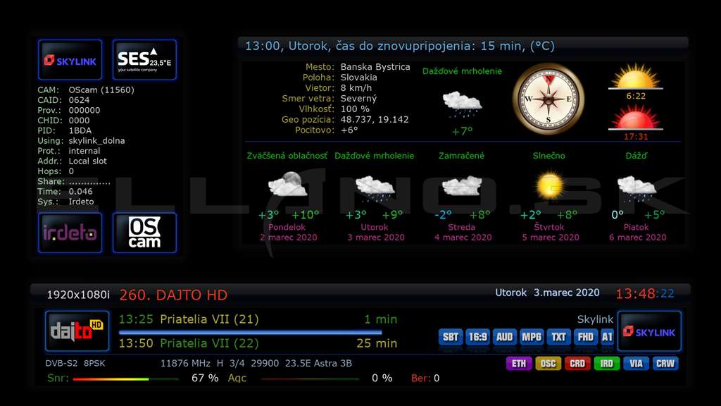Click the purple ETH network badge

pos(519,364)
